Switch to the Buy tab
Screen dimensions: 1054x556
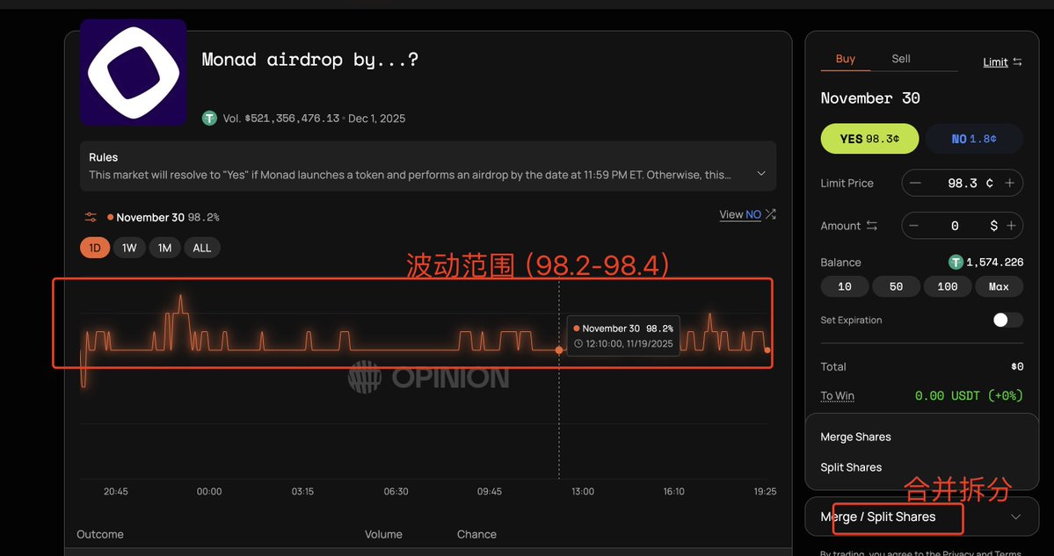click(x=845, y=59)
